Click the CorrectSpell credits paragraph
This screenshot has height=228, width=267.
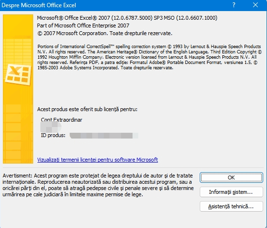[149, 57]
